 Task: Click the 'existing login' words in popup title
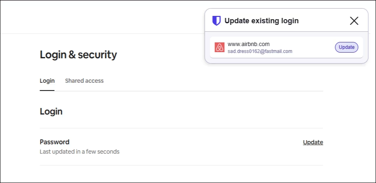[x=272, y=21]
